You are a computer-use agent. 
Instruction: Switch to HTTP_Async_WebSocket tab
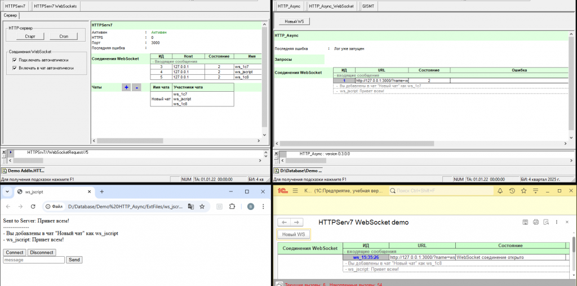coord(331,6)
